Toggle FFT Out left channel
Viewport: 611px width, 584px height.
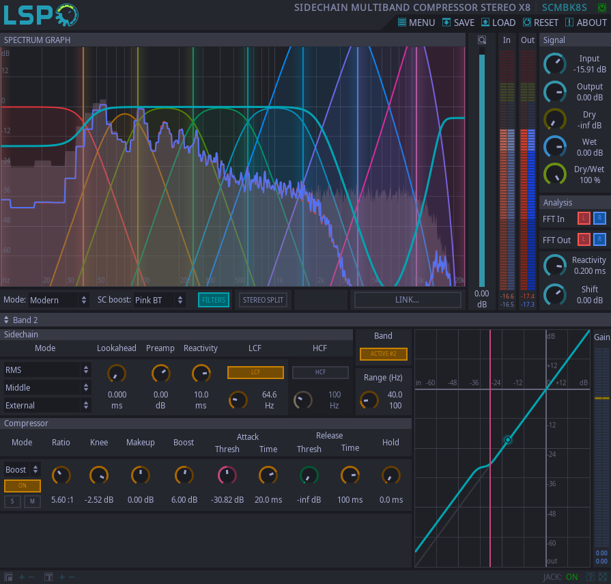583,239
